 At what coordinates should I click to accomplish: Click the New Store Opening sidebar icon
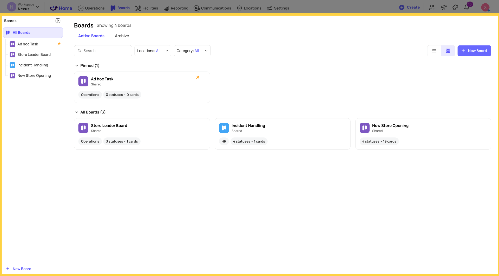coord(12,76)
